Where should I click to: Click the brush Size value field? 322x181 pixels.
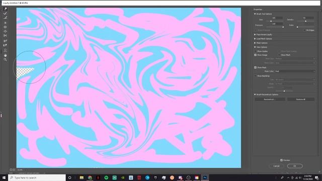pyautogui.click(x=277, y=18)
